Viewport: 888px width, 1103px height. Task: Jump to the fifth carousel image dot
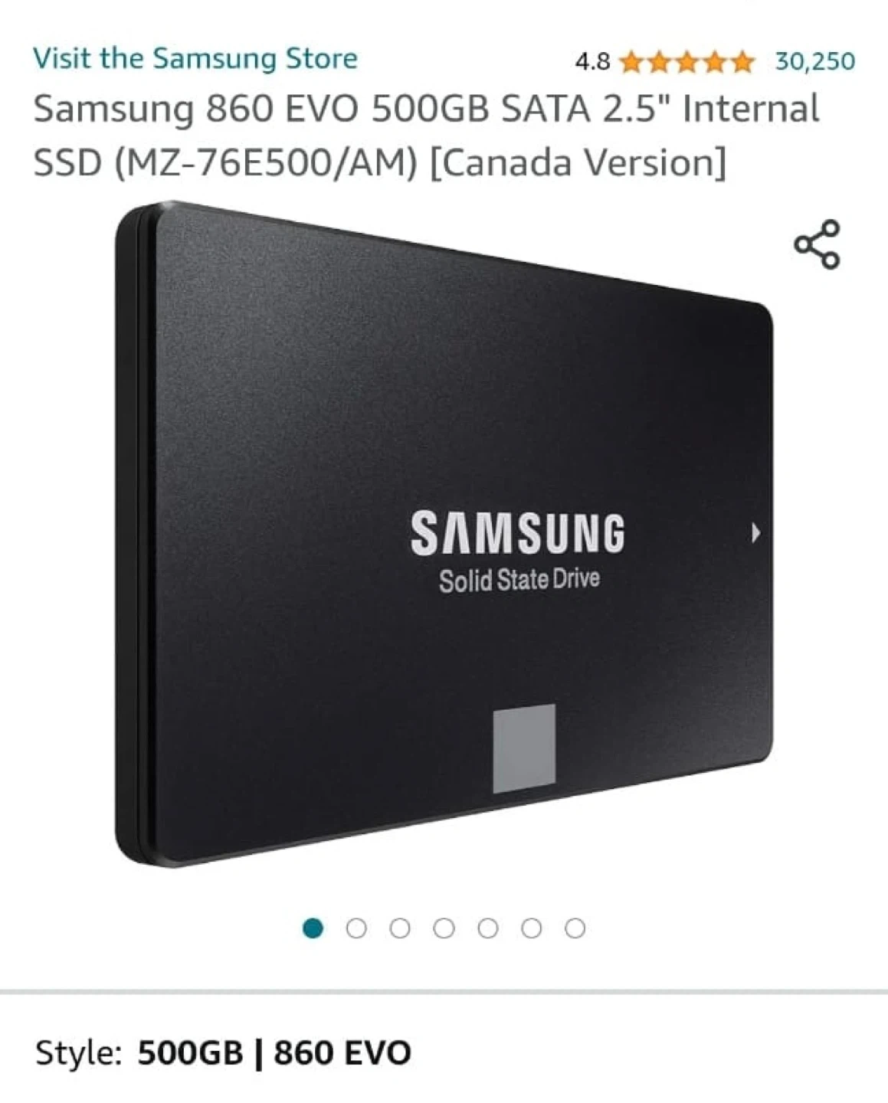pos(487,928)
